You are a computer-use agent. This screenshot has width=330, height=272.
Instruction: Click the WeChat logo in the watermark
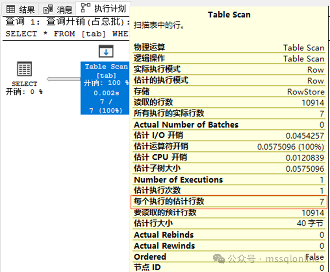219,258
